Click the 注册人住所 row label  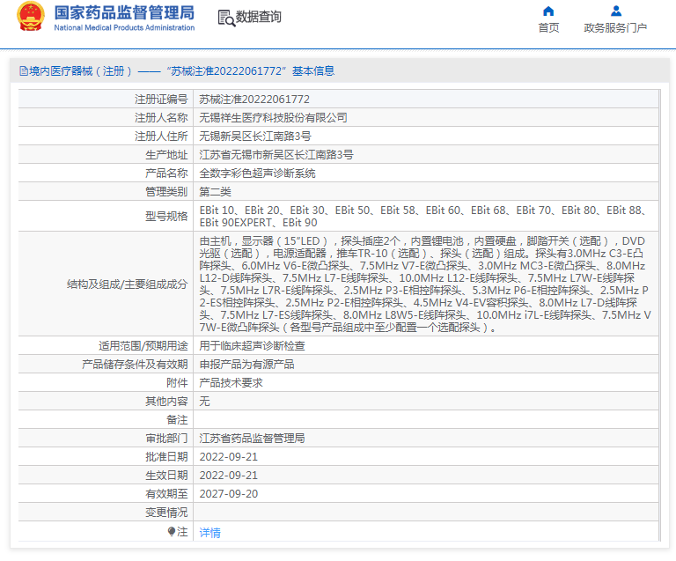161,137
